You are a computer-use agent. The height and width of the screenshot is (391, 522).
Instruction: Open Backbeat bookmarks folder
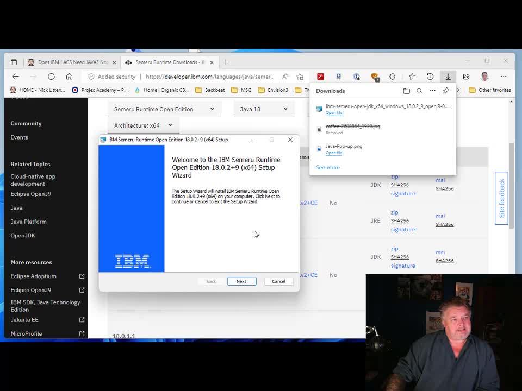pos(210,90)
